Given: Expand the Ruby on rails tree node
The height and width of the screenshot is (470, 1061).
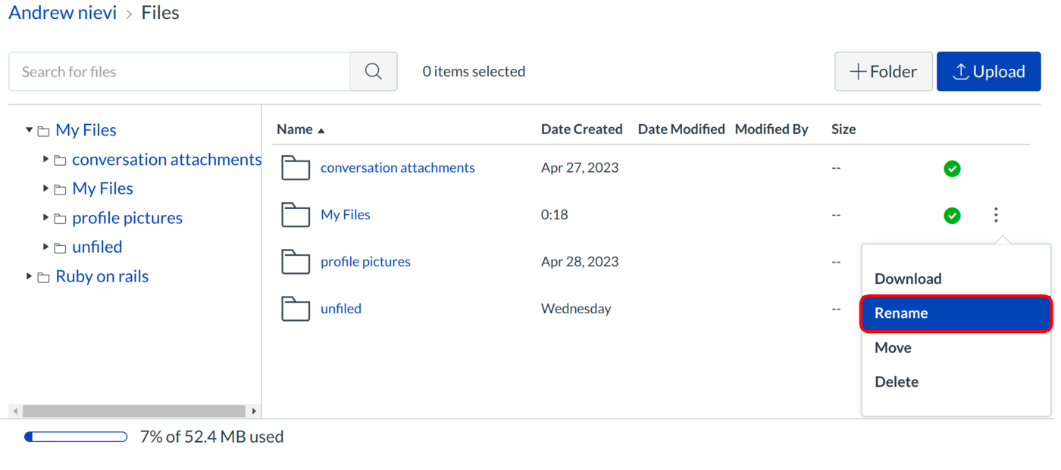Looking at the screenshot, I should coord(30,276).
